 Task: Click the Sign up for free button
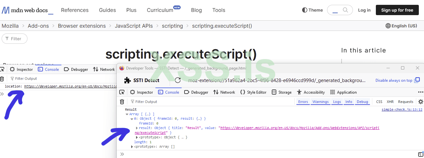[397, 10]
